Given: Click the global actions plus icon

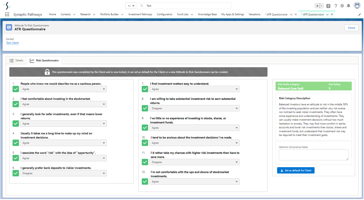Looking at the screenshot, I should click(328, 6).
